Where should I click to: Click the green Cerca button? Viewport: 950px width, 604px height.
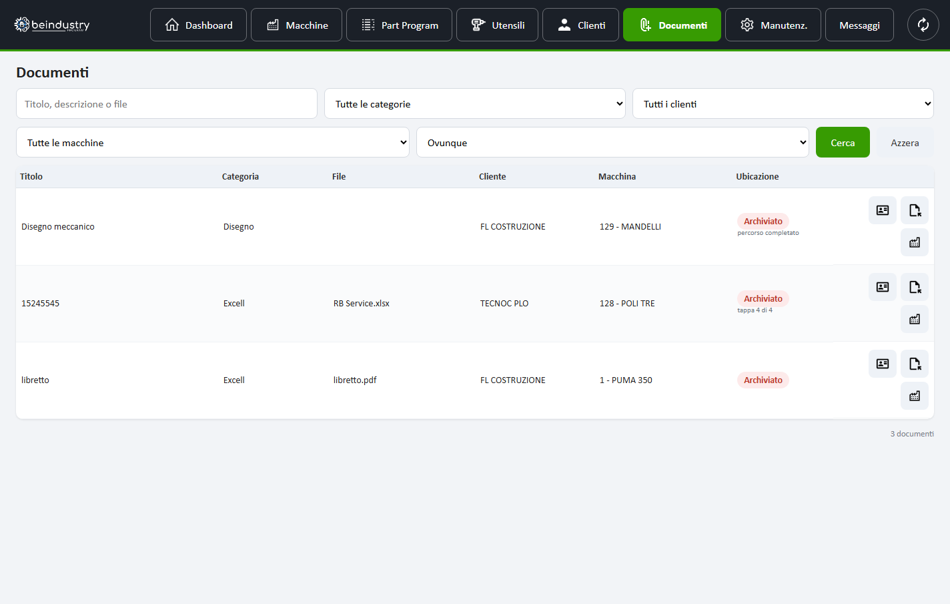(843, 142)
